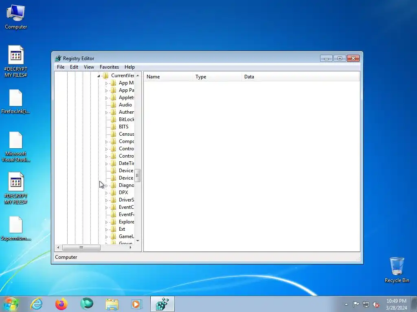Click the horizontal scrollbar right arrow
The width and height of the screenshot is (417, 312).
point(130,247)
